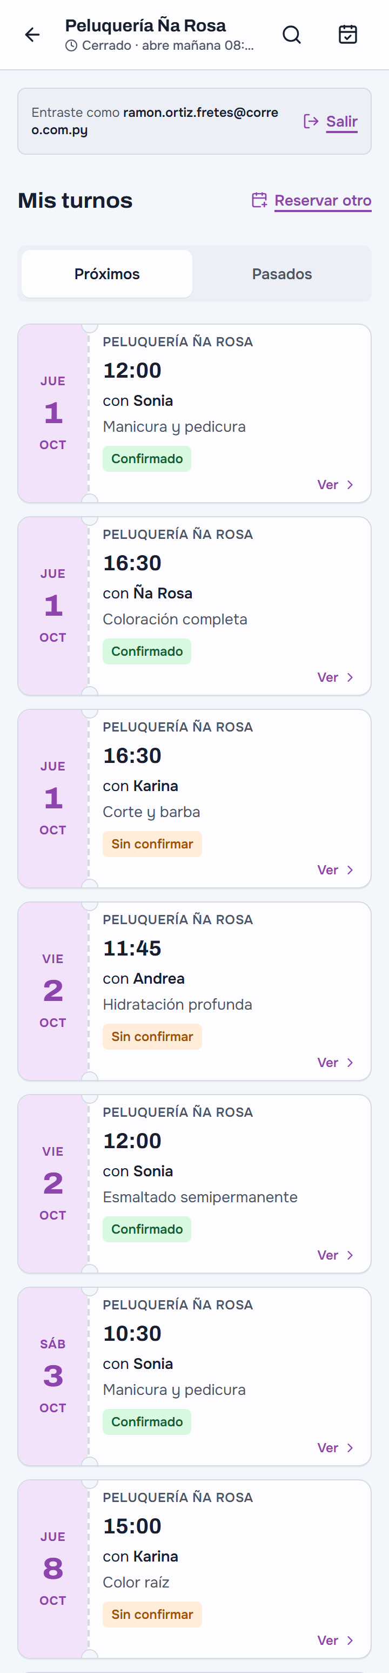The height and width of the screenshot is (1673, 389).
Task: Open the calendar check icon in header
Action: coord(348,35)
